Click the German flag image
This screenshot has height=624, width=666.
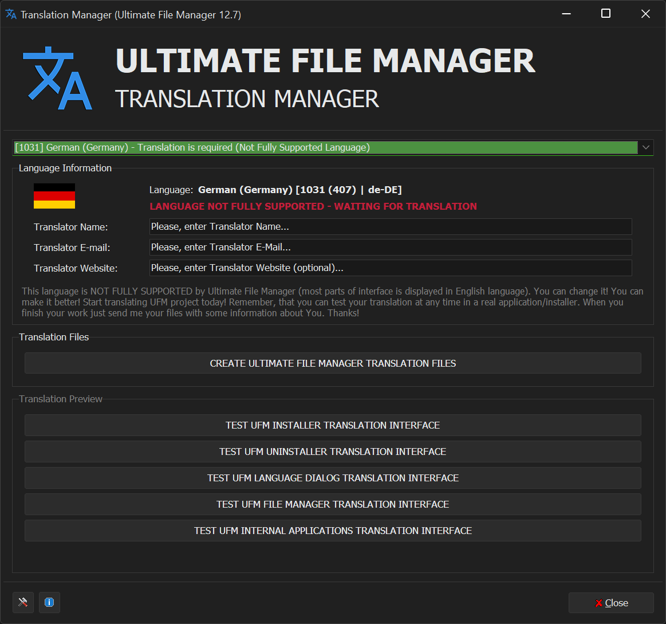point(54,196)
